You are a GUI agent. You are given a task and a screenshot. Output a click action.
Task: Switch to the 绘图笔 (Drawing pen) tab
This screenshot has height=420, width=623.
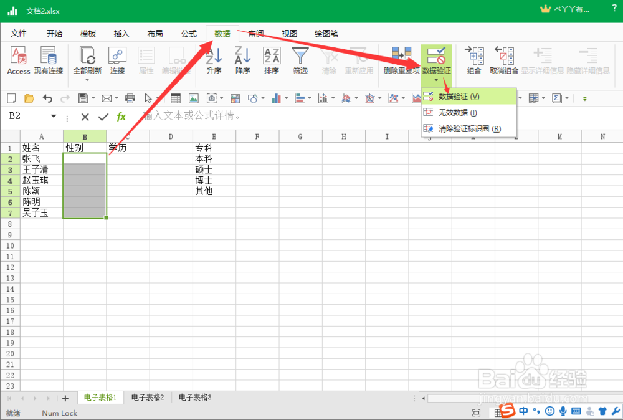click(x=326, y=34)
